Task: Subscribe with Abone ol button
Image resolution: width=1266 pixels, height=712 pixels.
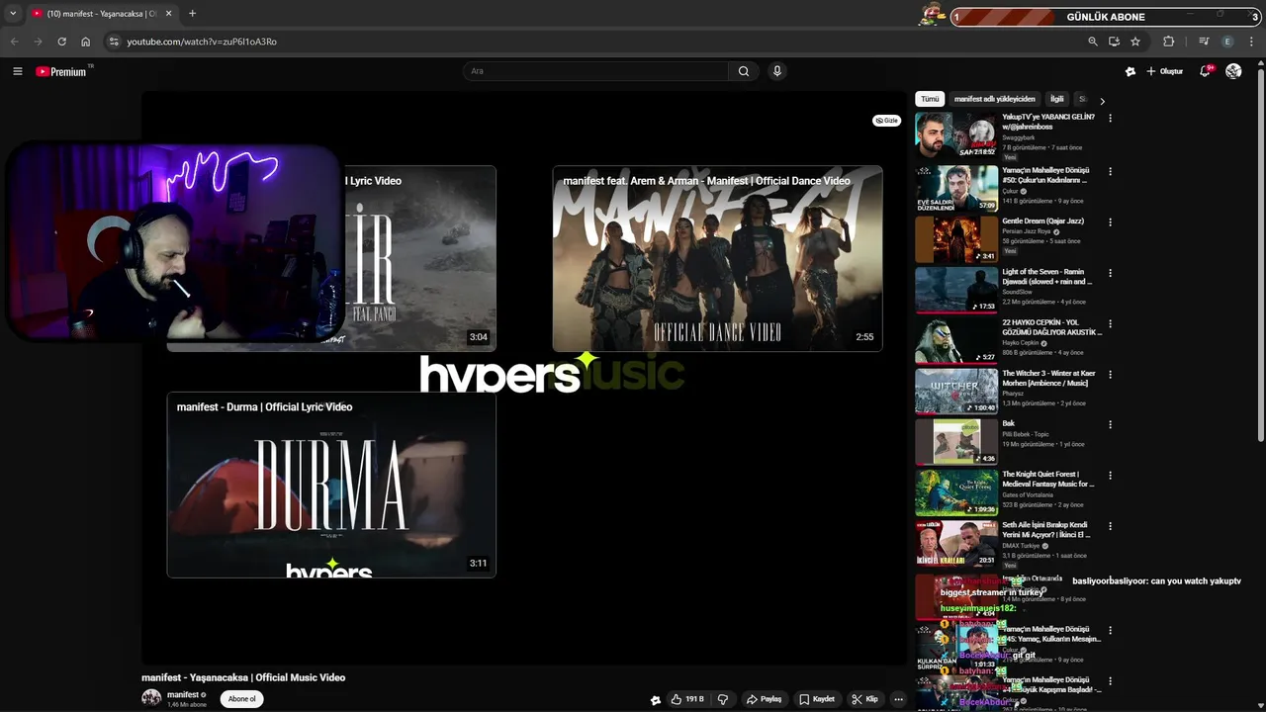Action: click(x=242, y=699)
